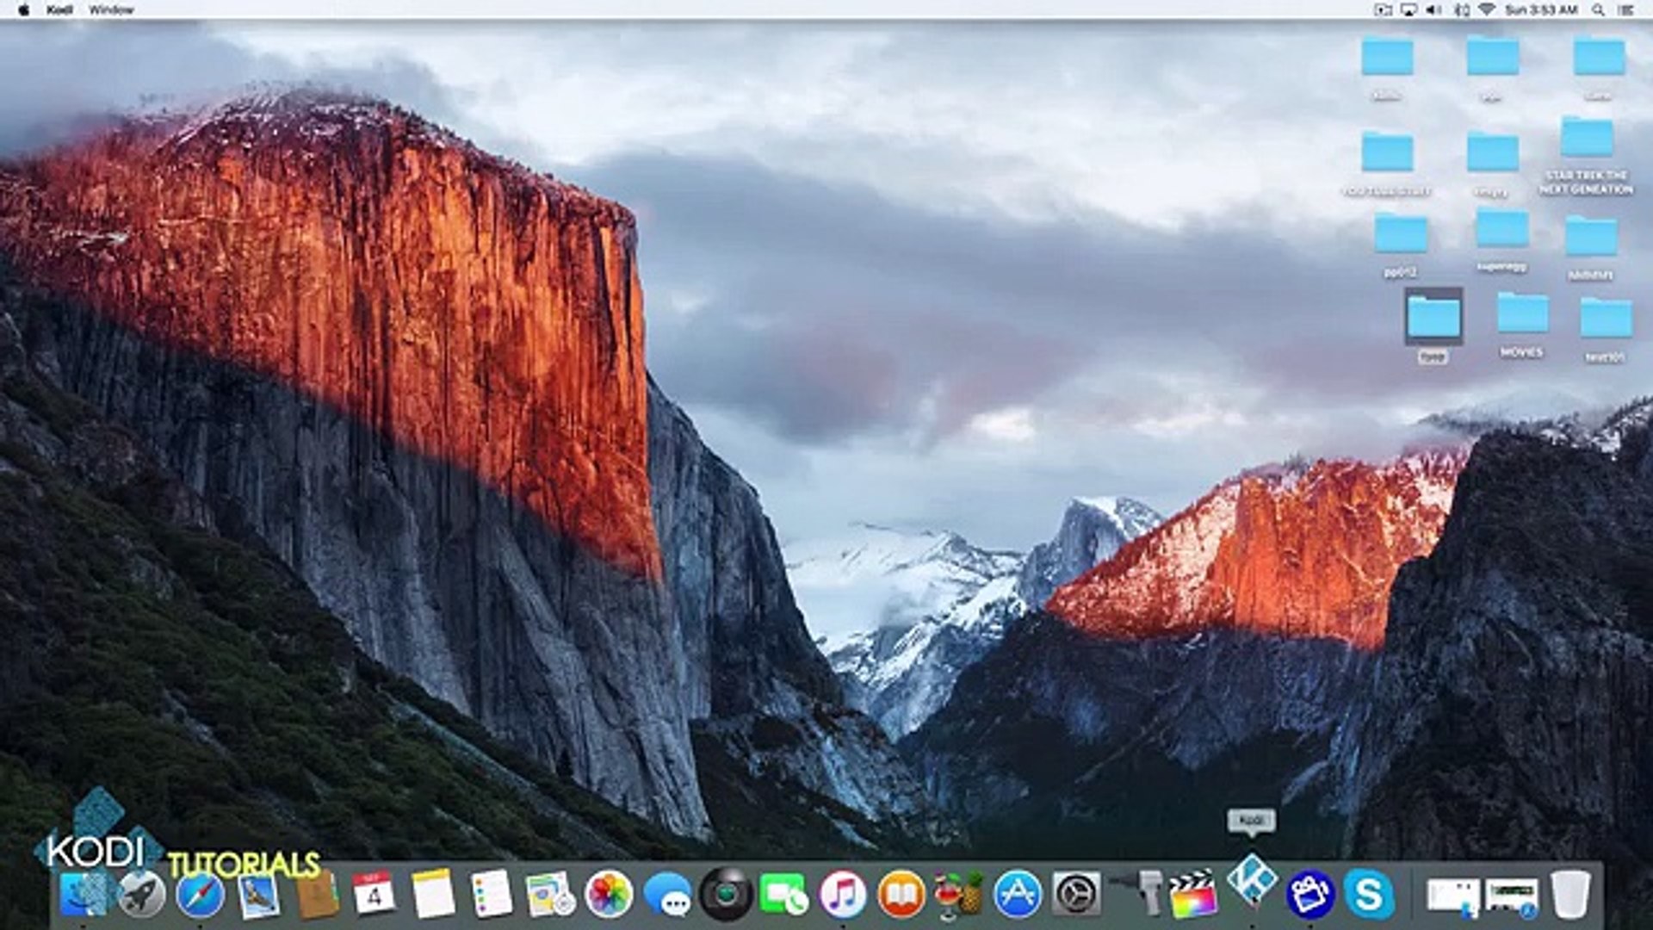Open the volume control in menu bar
Screen dimensions: 1653x930
tap(1433, 9)
